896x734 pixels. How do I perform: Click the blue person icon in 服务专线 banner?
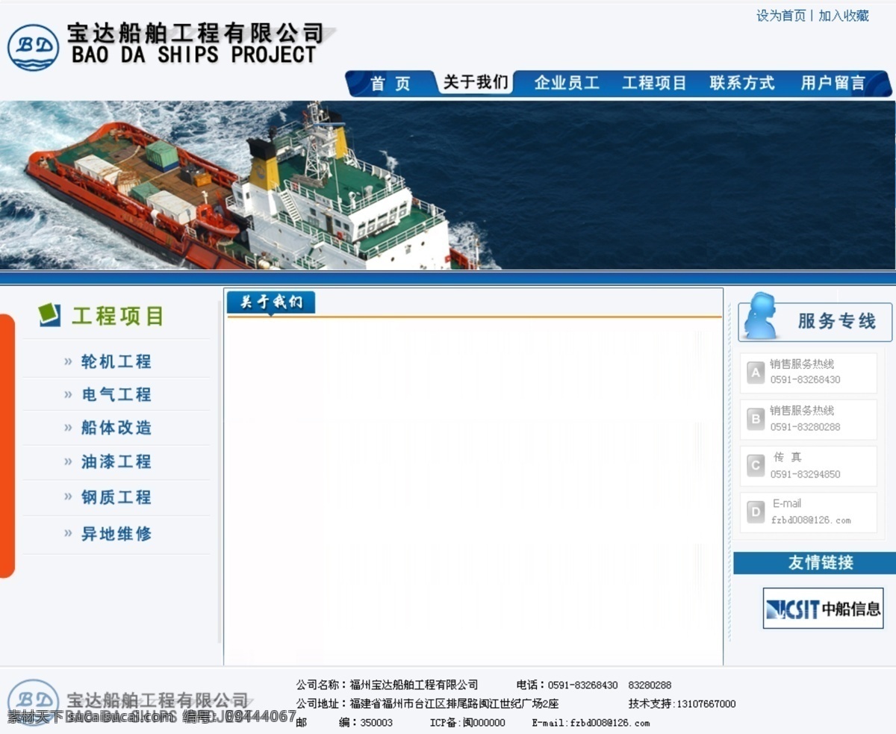point(761,317)
